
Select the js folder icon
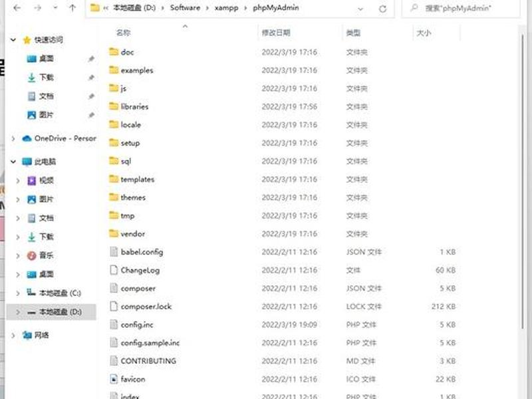pos(114,88)
